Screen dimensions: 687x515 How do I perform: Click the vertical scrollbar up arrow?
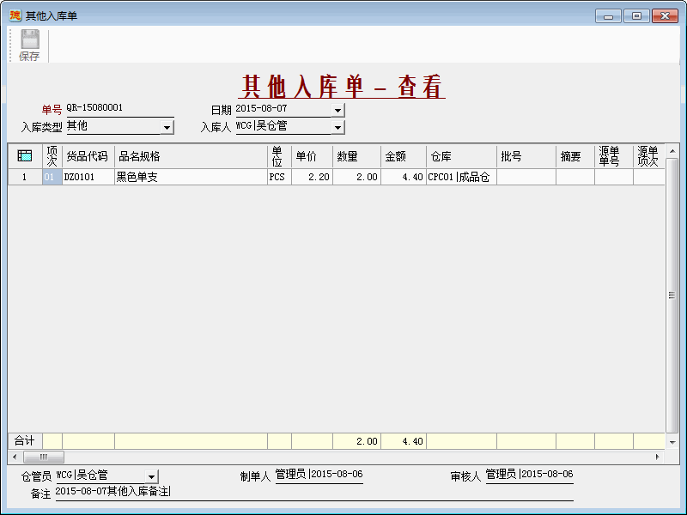pos(672,151)
